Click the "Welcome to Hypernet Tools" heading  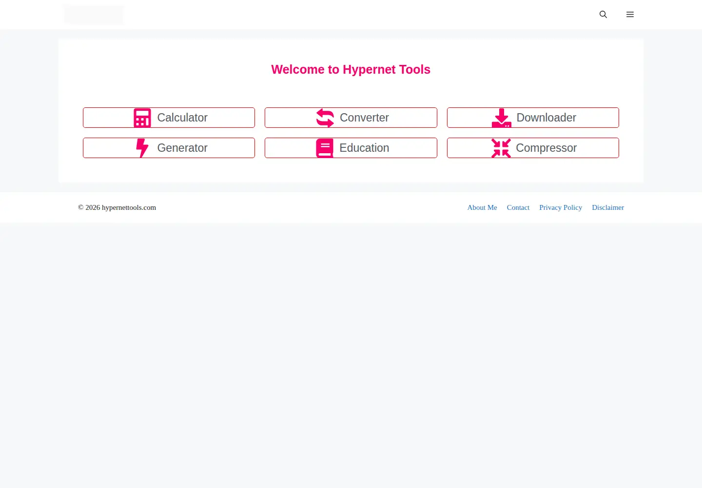pyautogui.click(x=351, y=69)
